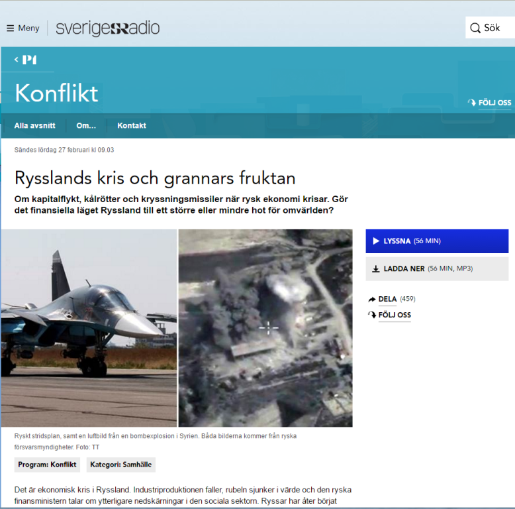Image resolution: width=515 pixels, height=509 pixels.
Task: Click the sidebar Följ oss follow icon
Action: [371, 315]
